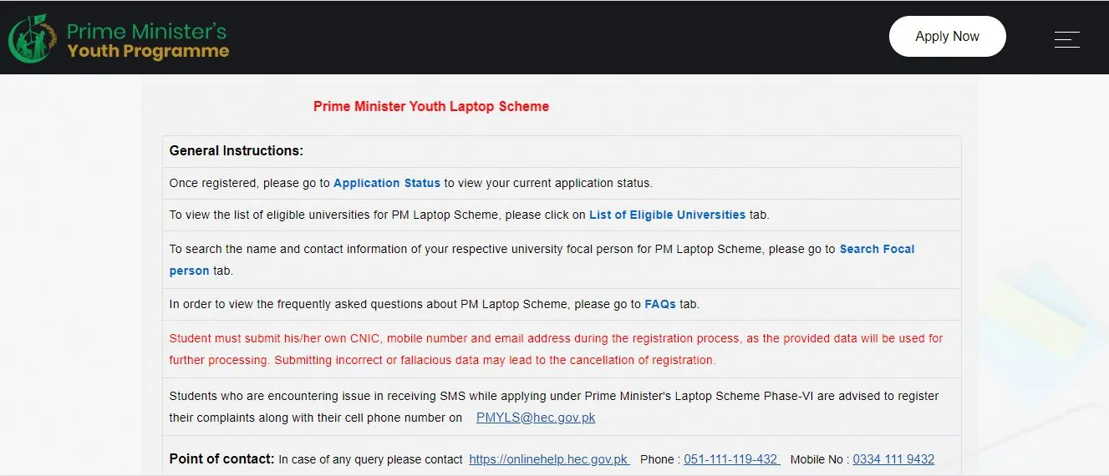Click the PMYLS@hec.gov.pk email link
The height and width of the screenshot is (476, 1109).
536,418
